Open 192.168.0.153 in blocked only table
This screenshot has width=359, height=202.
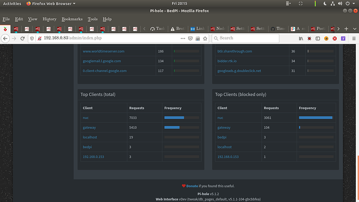point(228,157)
